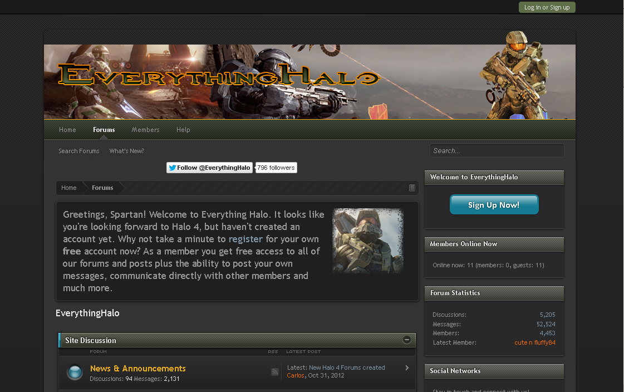Open the Help navigation tab
The width and height of the screenshot is (624, 392).
tap(183, 130)
